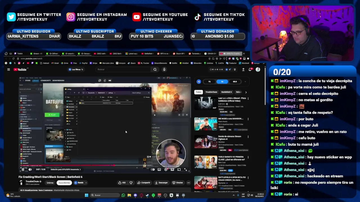Image resolution: width=360 pixels, height=202 pixels.
Task: Open WhatsApp from the taskbar
Action: click(123, 195)
